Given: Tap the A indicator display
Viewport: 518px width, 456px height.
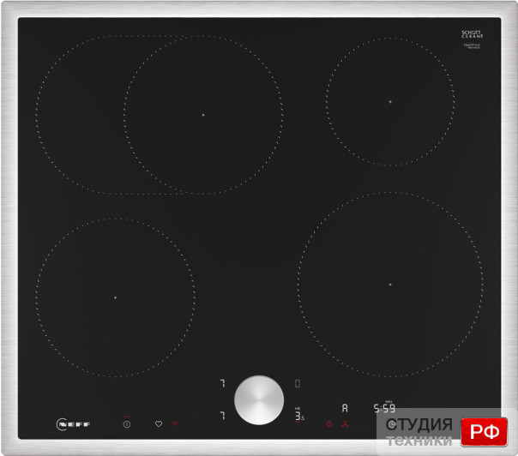Looking at the screenshot, I should coord(345,409).
